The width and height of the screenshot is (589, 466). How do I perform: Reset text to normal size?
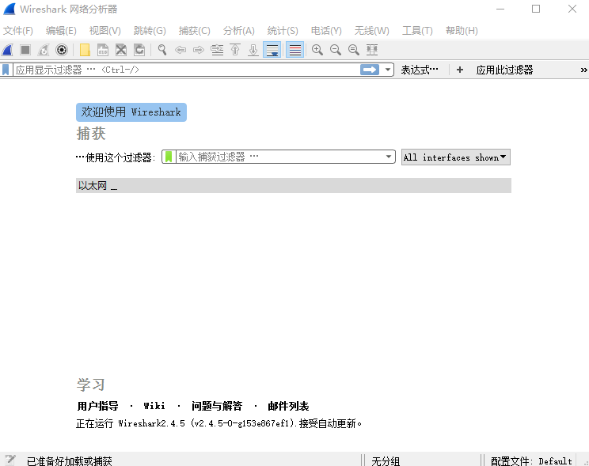(354, 50)
